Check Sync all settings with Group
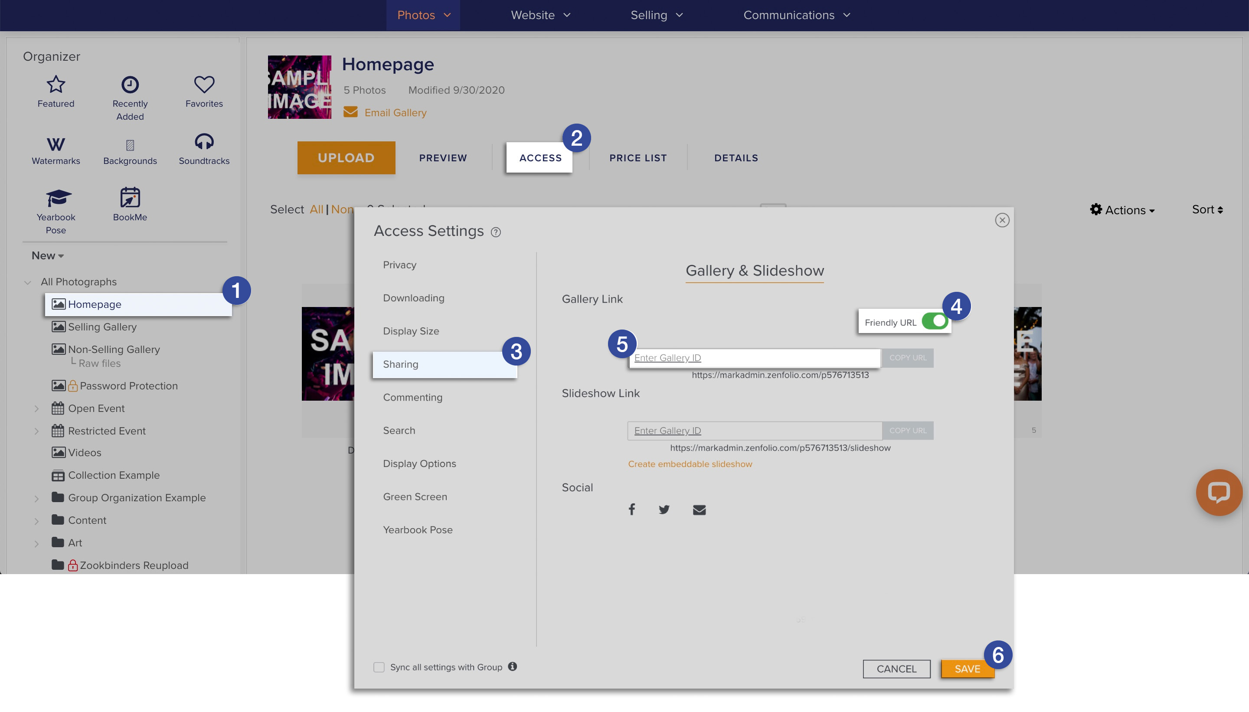This screenshot has height=712, width=1249. [x=379, y=667]
